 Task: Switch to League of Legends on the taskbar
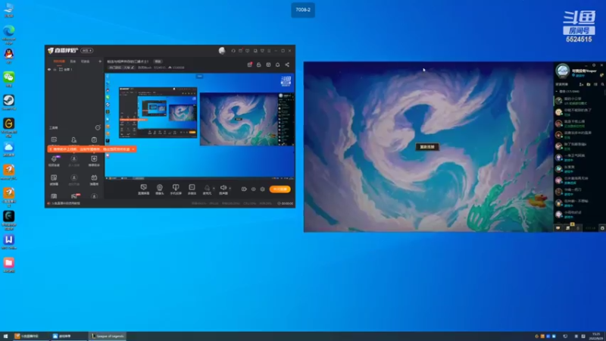click(x=108, y=336)
